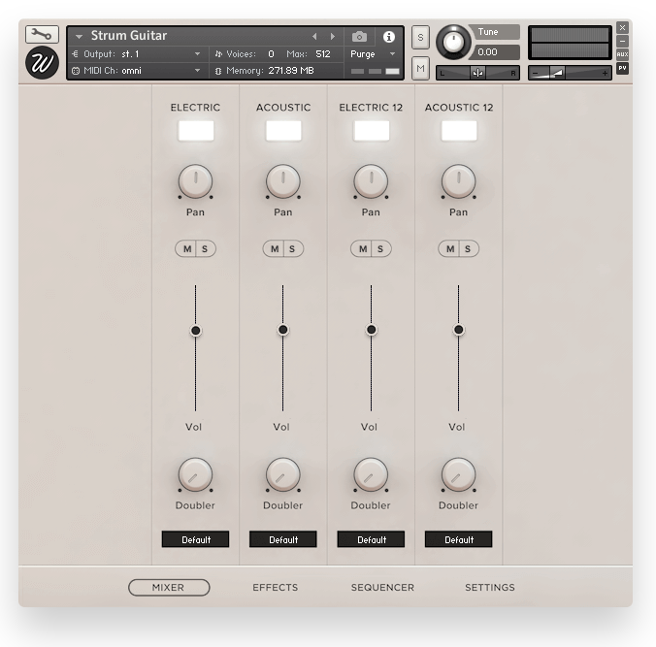Screen dimensions: 656x647
Task: Open the Sequencer tab
Action: 382,588
